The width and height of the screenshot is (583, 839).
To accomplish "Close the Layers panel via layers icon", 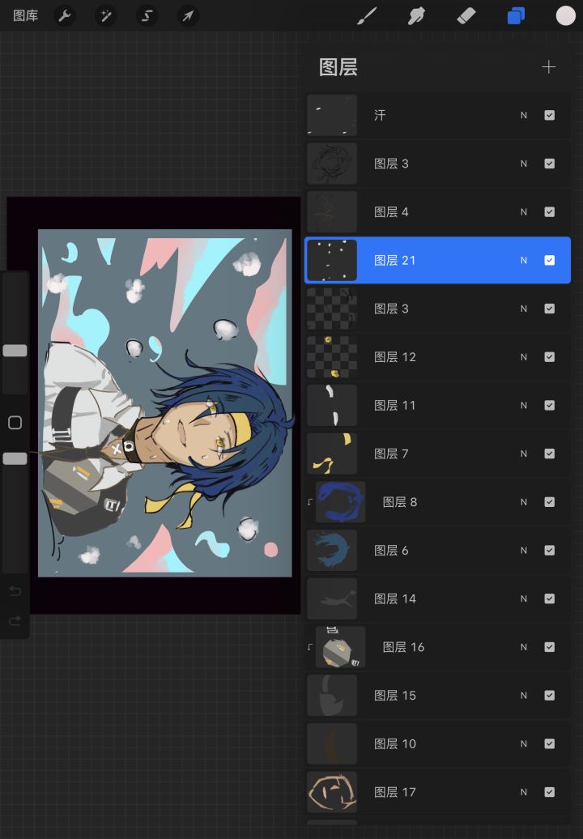I will 516,16.
